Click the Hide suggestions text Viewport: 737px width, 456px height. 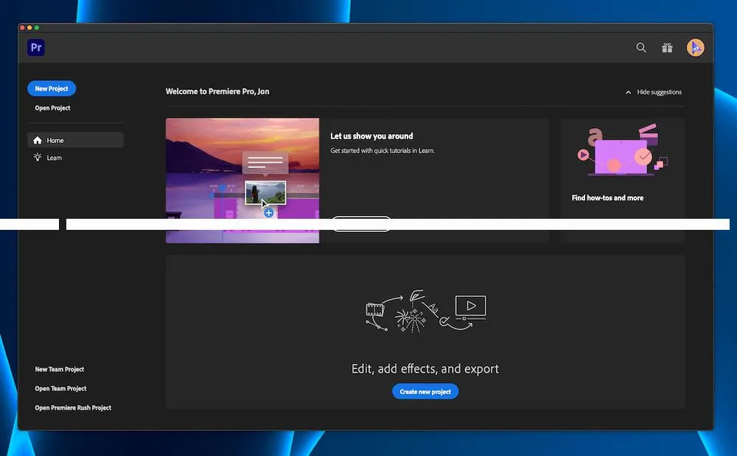pyautogui.click(x=659, y=92)
